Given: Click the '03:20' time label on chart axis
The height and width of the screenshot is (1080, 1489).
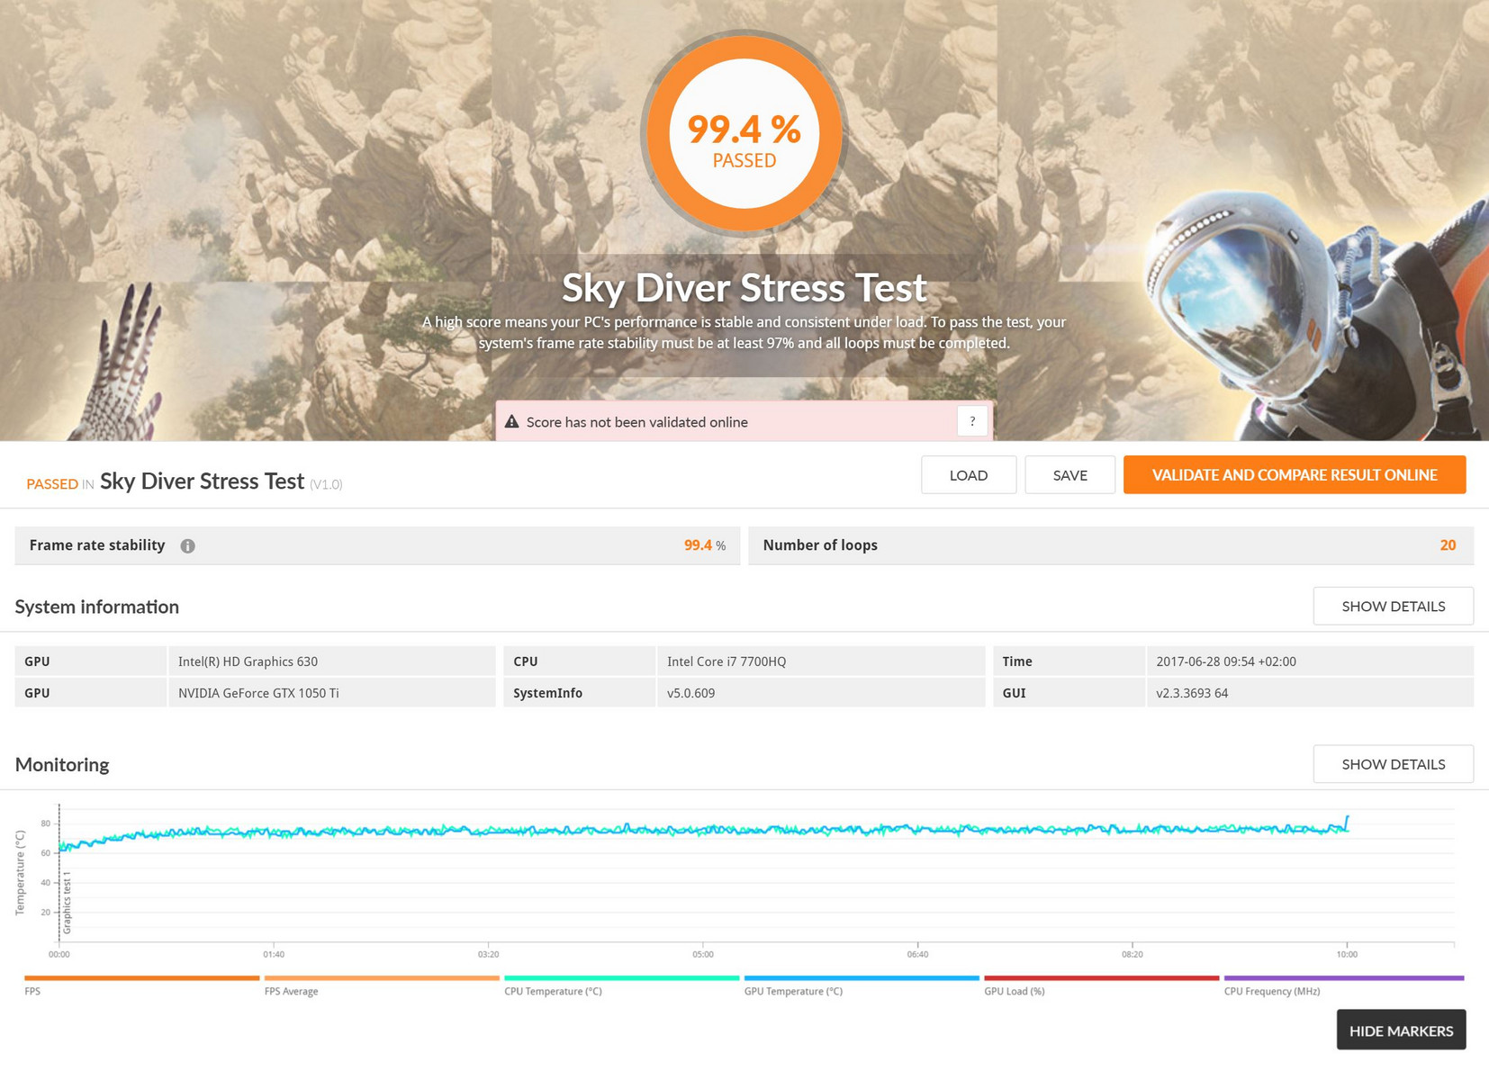Looking at the screenshot, I should click(488, 954).
